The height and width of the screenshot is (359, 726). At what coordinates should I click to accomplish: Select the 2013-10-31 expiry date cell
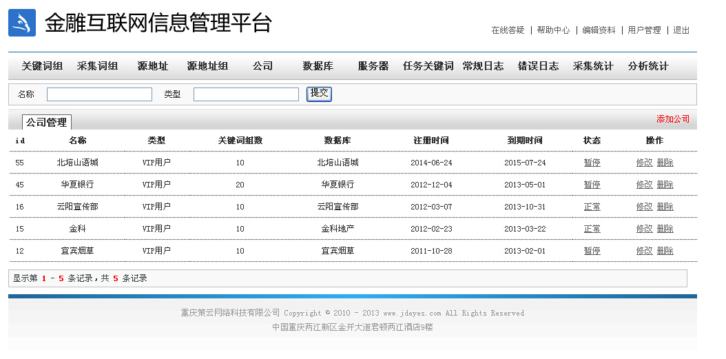pyautogui.click(x=525, y=207)
